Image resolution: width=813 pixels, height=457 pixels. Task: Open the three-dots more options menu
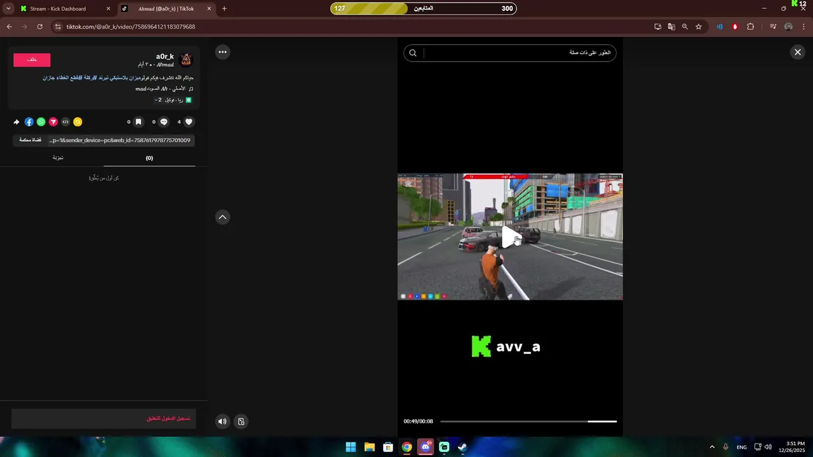coord(222,52)
